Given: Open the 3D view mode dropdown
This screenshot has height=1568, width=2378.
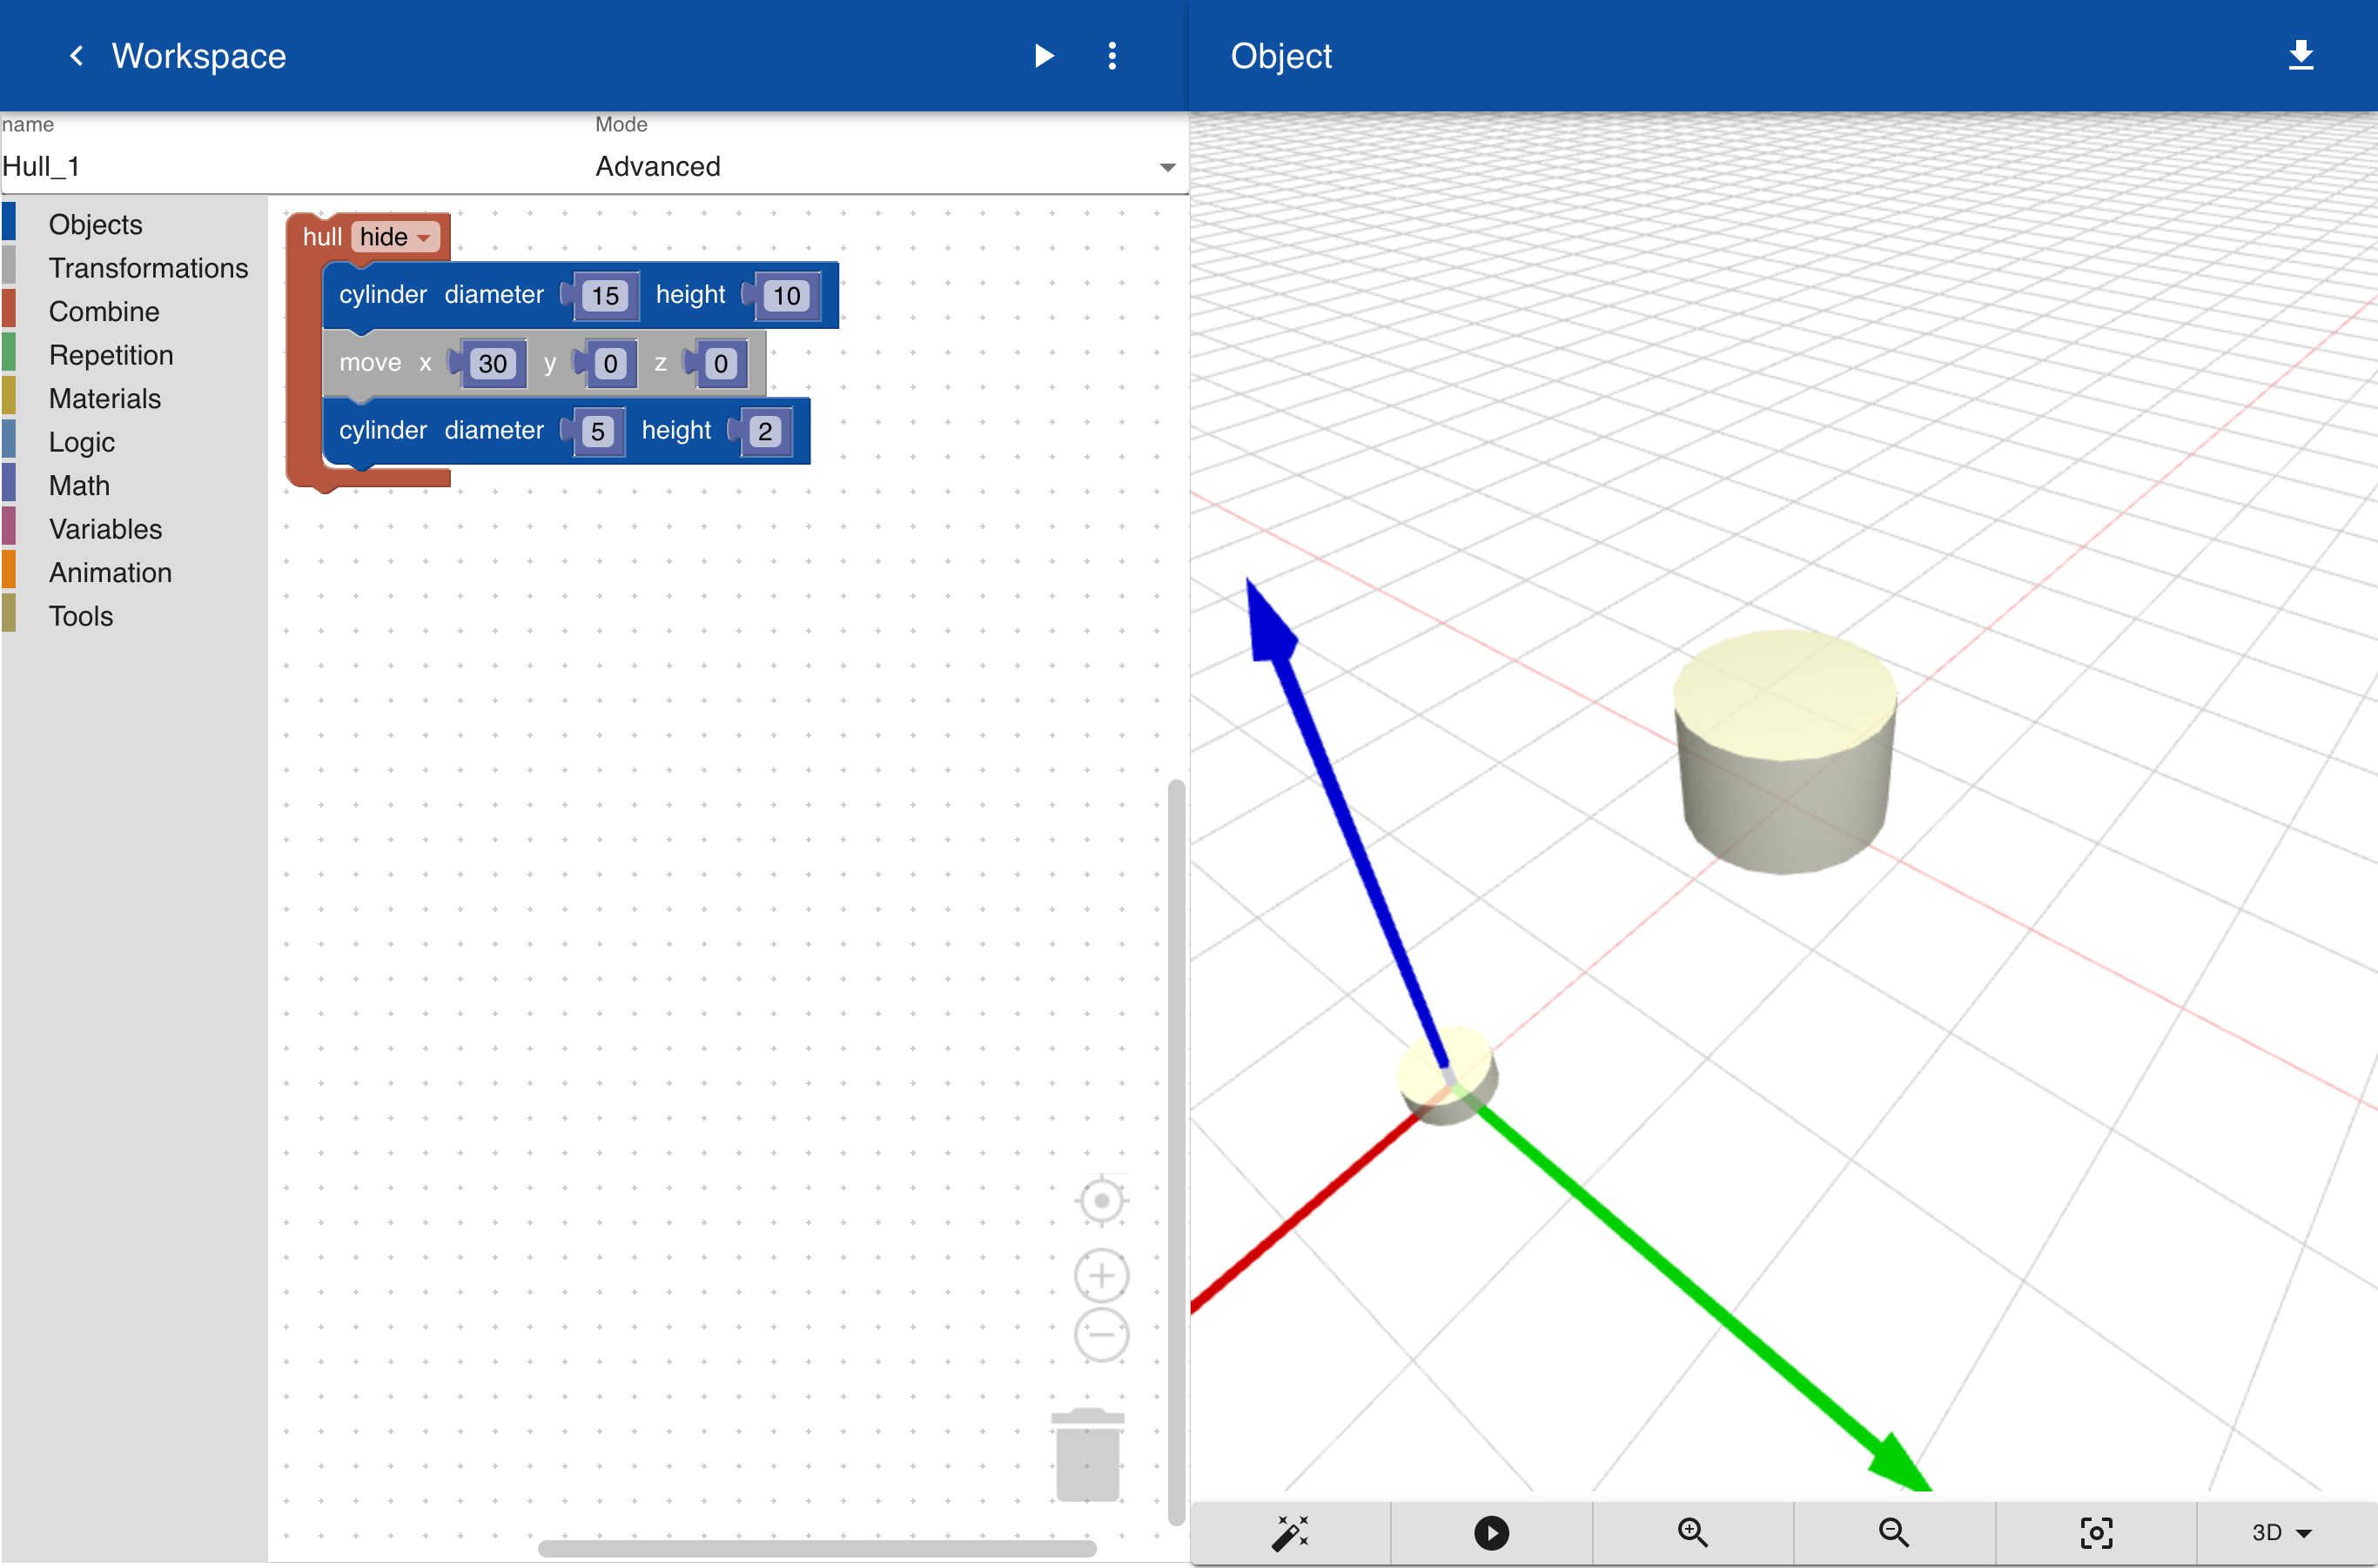Looking at the screenshot, I should [x=2282, y=1532].
